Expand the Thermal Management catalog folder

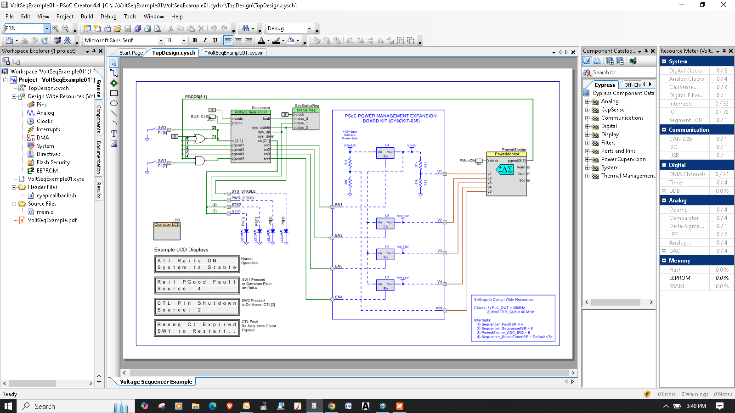click(x=587, y=176)
